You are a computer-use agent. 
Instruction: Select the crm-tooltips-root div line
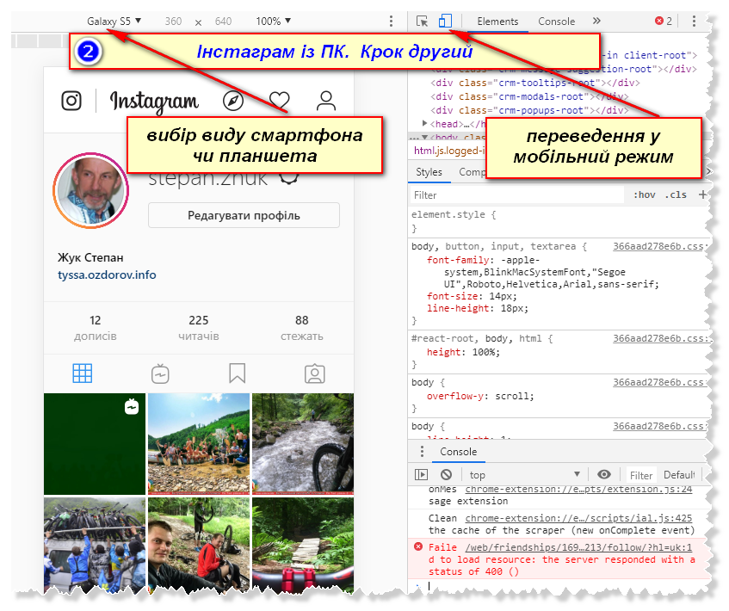point(534,83)
